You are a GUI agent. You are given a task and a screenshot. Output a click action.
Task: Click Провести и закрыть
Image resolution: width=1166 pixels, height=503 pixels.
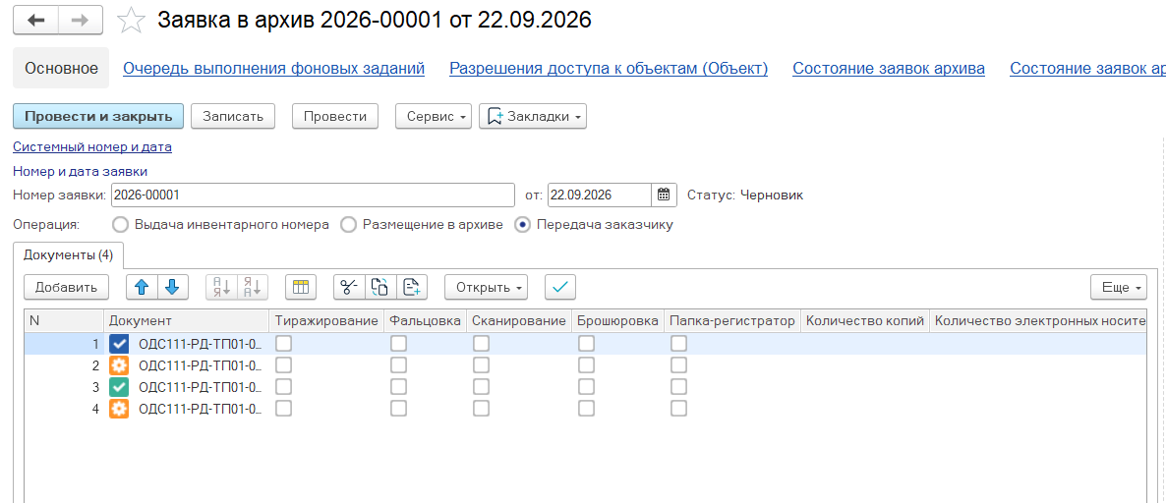coord(98,117)
